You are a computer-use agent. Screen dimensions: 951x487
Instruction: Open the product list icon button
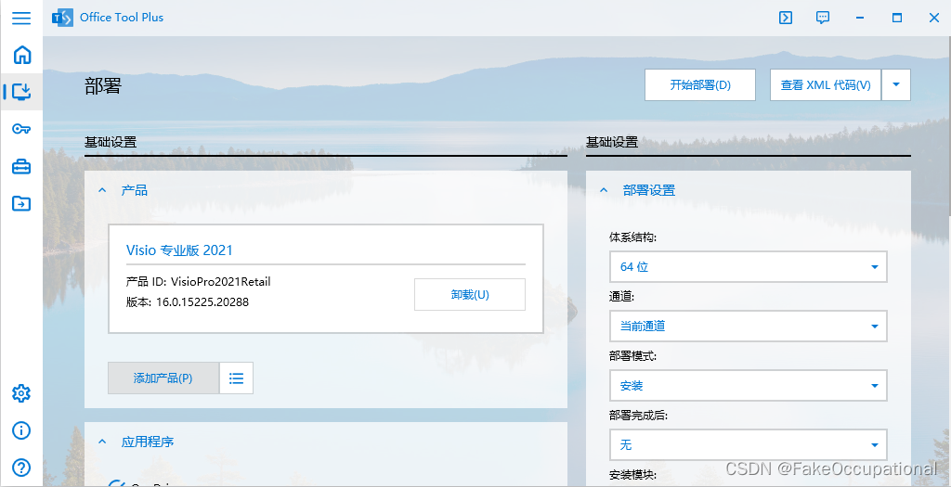[236, 378]
